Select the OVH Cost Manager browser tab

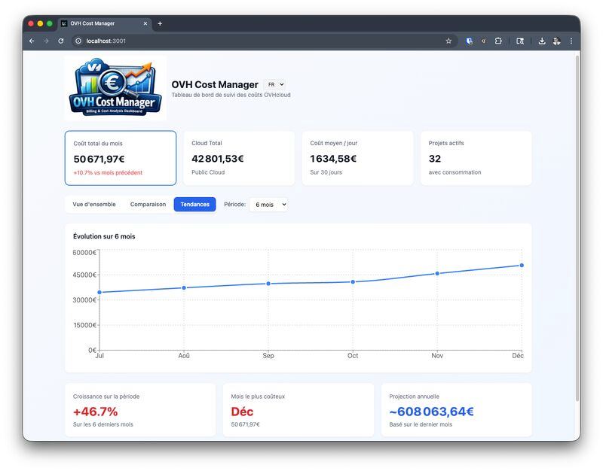point(105,23)
